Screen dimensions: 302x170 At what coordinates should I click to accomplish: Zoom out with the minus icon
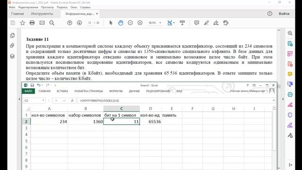130,23
